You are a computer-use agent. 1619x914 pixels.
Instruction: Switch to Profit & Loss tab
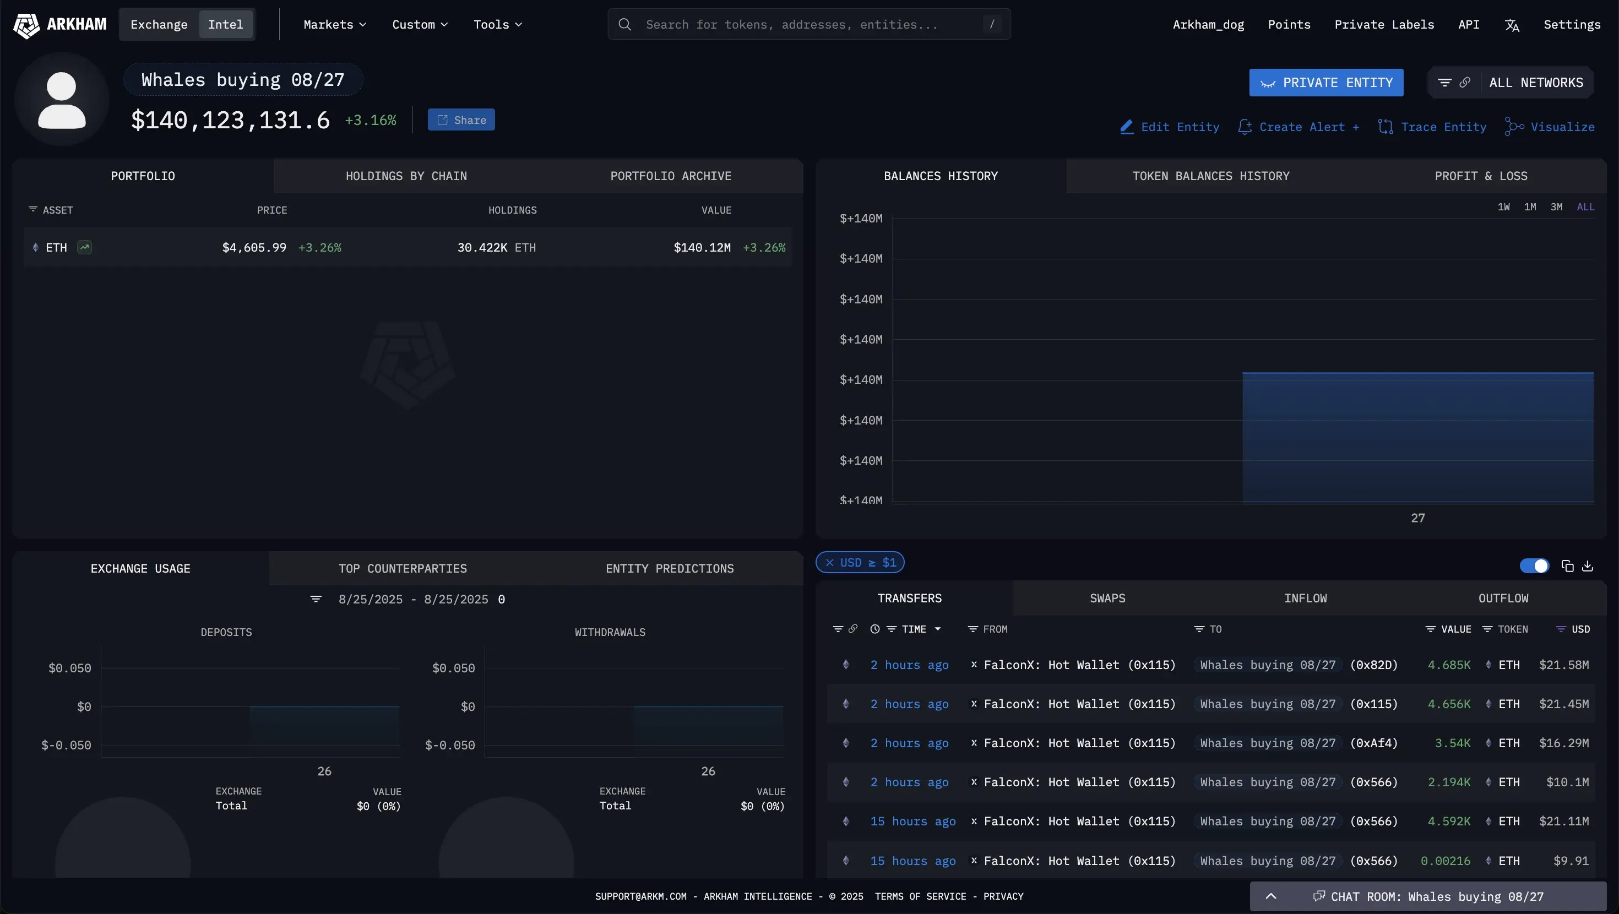point(1481,176)
